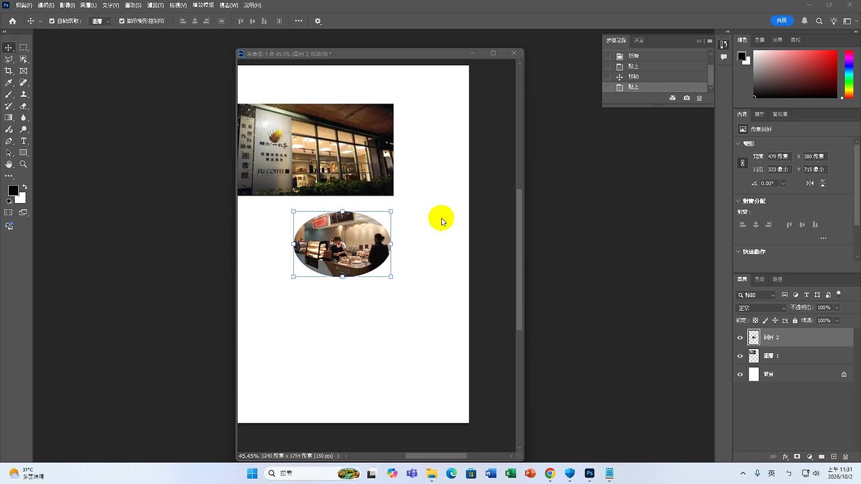
Task: Select the Spot Healing Brush tool
Action: click(x=24, y=83)
